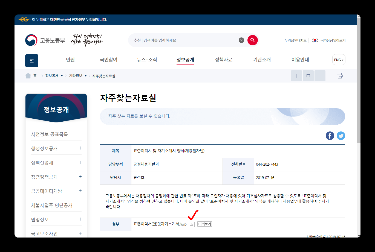Open the 이용안내 main menu
Viewport: 375px width, 252px height.
click(x=300, y=60)
